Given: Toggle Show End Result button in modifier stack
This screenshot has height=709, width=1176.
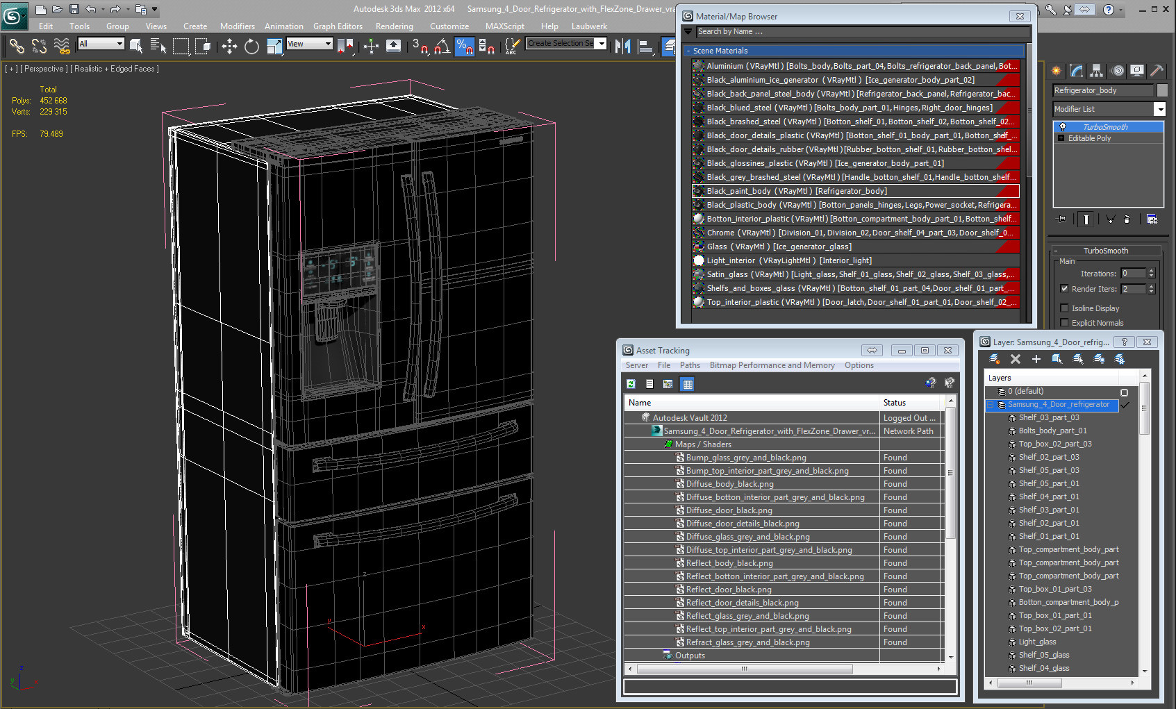Looking at the screenshot, I should [x=1086, y=219].
